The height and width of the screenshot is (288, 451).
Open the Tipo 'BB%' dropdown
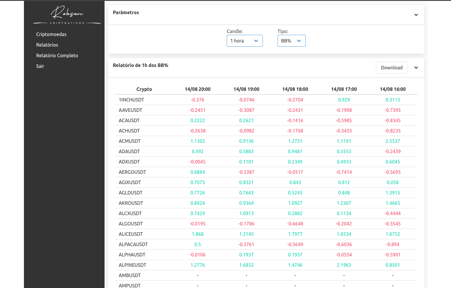tap(291, 41)
